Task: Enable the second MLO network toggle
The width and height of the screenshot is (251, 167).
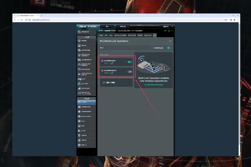Action: tap(129, 72)
